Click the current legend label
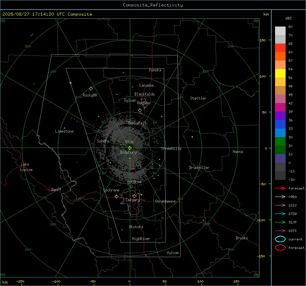The image size is (306, 286). [x=295, y=239]
